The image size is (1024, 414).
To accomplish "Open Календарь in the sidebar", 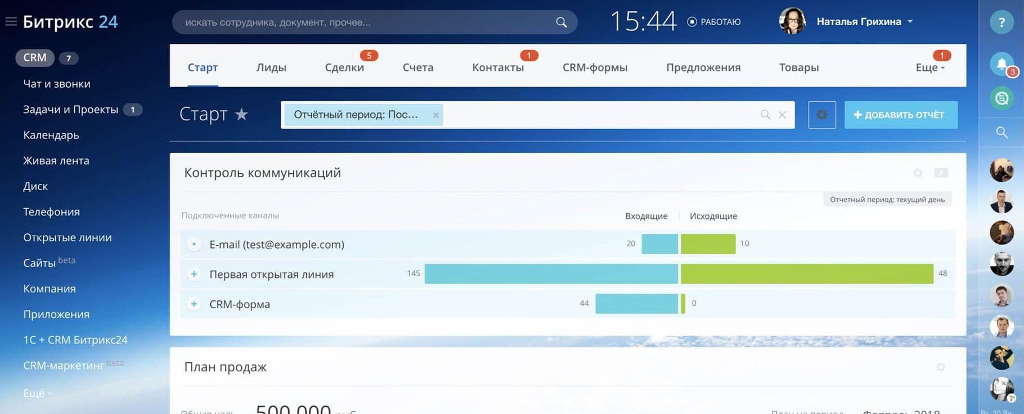I will [51, 135].
